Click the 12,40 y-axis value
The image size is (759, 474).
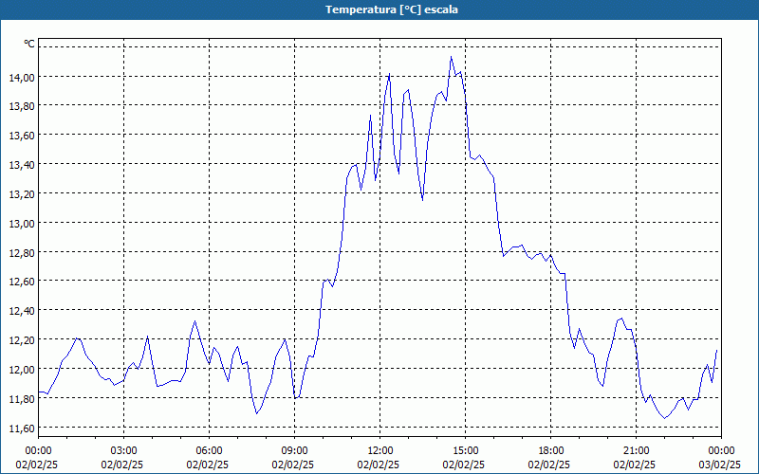22,311
